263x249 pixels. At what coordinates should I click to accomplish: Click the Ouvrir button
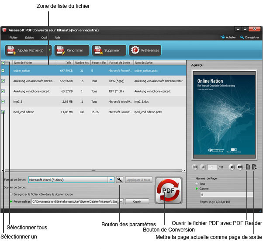pos(137,201)
